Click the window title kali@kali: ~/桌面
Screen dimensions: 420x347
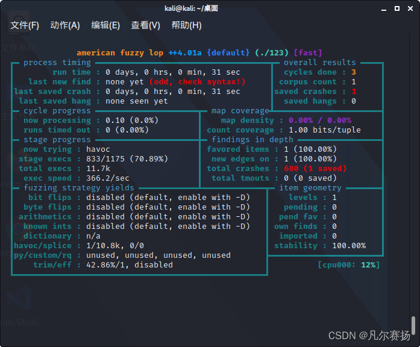[191, 8]
